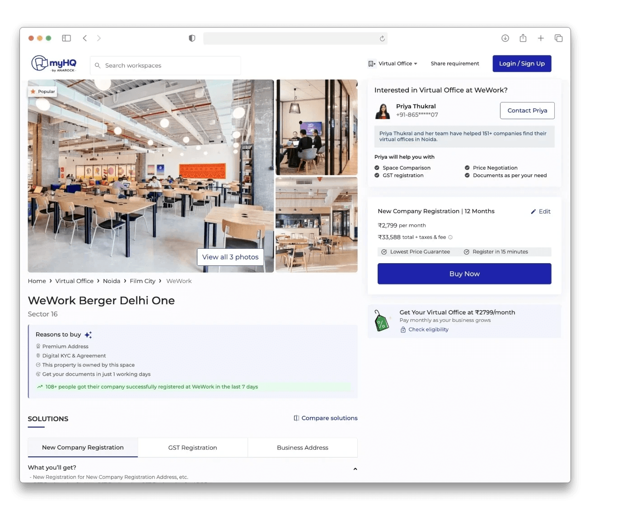This screenshot has width=641, height=511.
Task: Add a new browser tab with the plus icon
Action: click(x=541, y=38)
